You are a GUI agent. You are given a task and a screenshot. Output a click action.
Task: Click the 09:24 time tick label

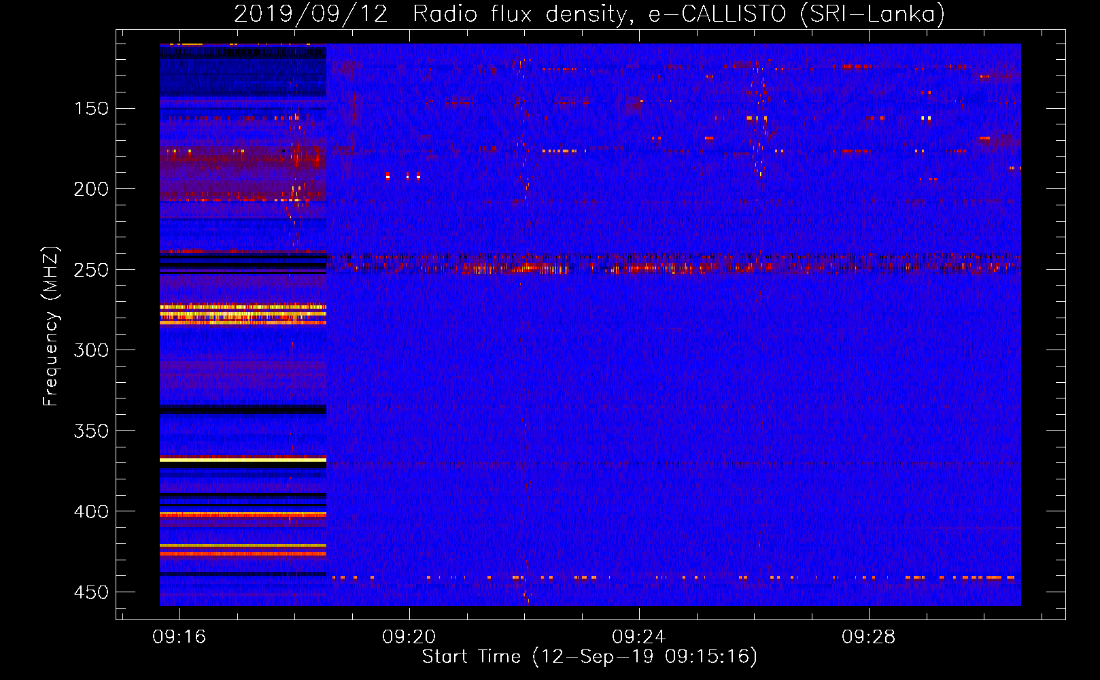pyautogui.click(x=638, y=637)
